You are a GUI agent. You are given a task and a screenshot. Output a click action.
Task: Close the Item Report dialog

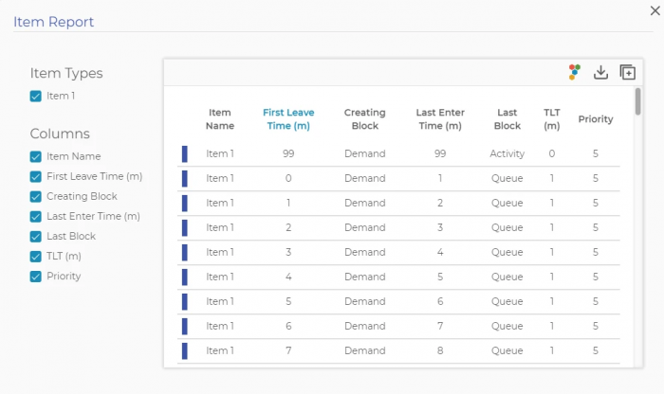point(655,10)
